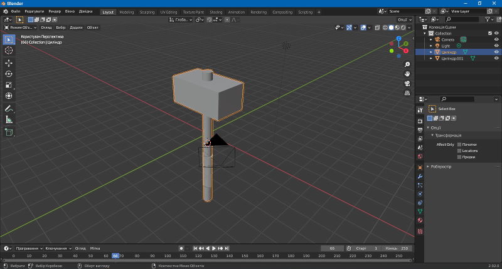Screen dimensions: 502x269
Task: Expand Циліндр.001 tree row
Action: point(431,58)
